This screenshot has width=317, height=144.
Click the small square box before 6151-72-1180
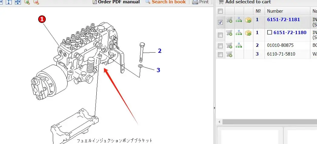point(269,32)
